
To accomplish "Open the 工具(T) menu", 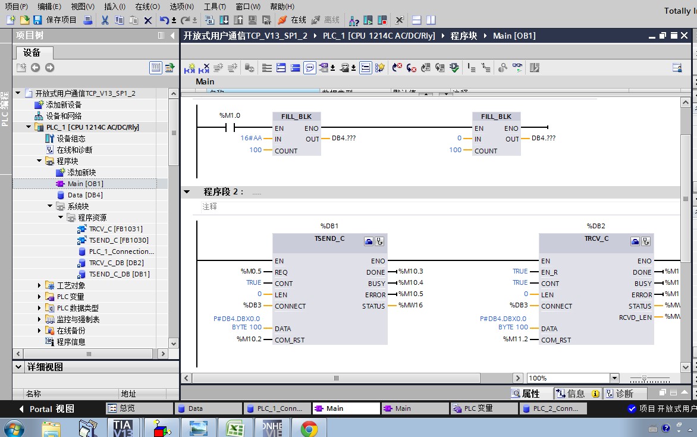I will (x=215, y=7).
